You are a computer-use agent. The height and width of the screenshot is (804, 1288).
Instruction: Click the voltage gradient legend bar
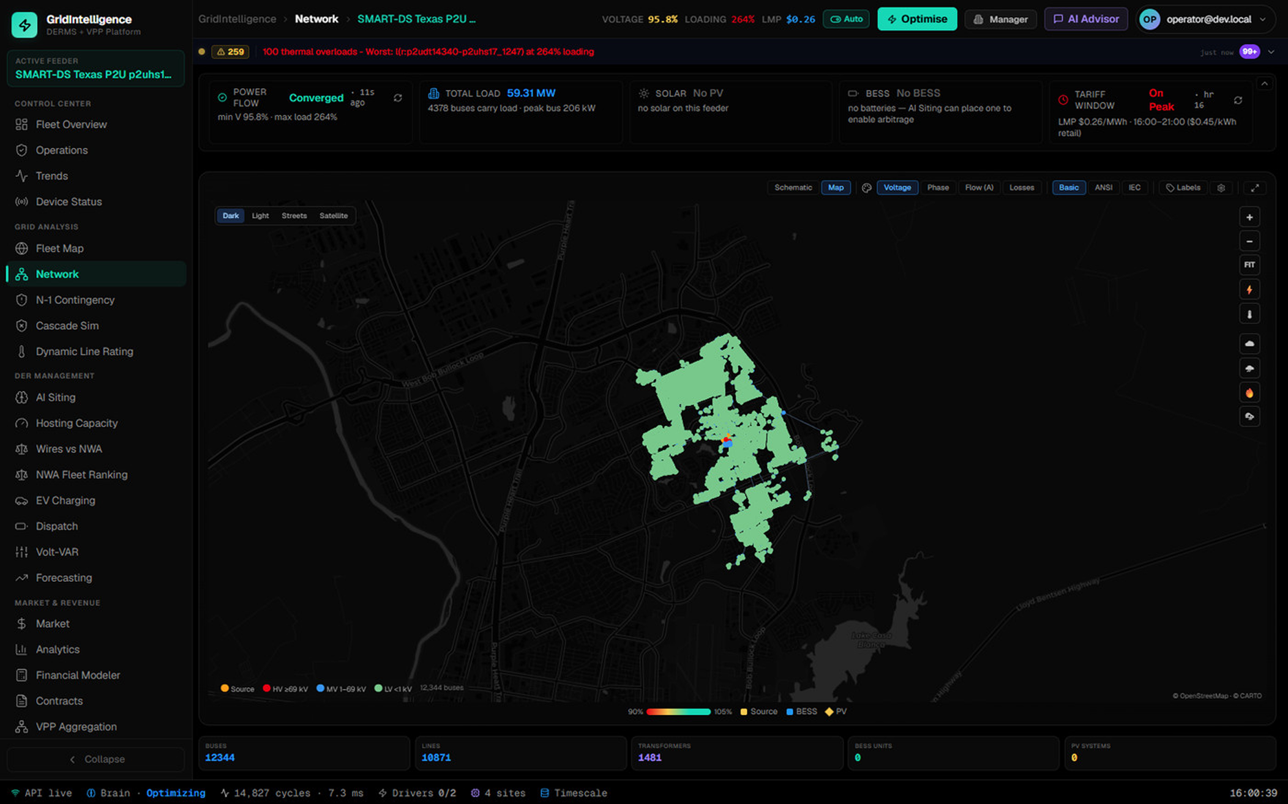678,712
